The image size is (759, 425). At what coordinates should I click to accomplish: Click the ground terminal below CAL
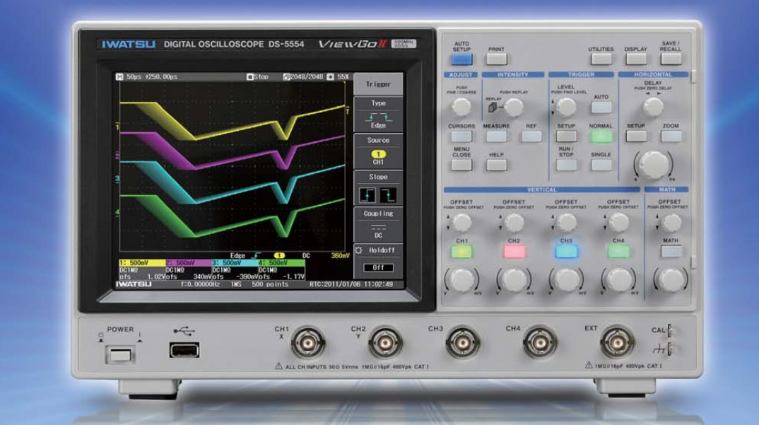tap(670, 349)
